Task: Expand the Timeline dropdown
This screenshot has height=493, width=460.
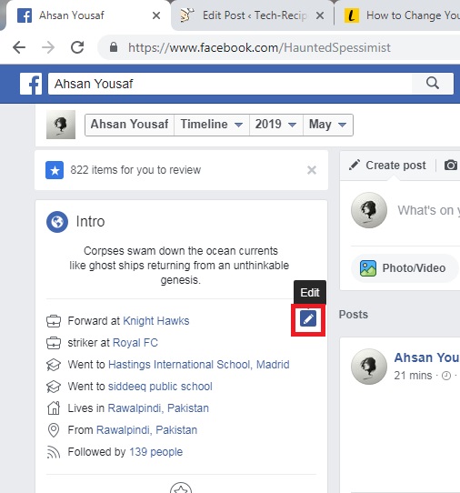Action: point(212,125)
